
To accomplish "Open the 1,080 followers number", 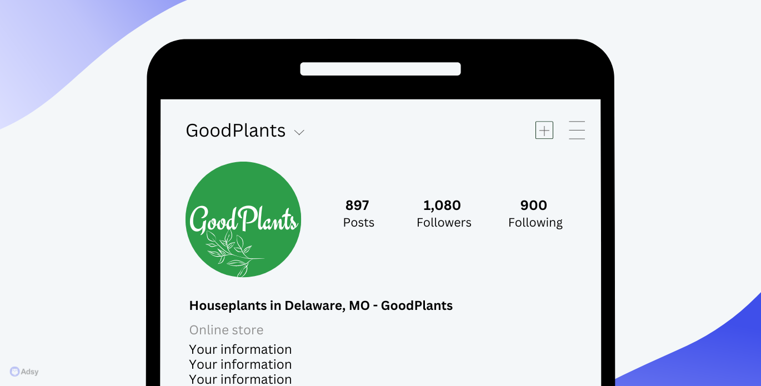I will pyautogui.click(x=442, y=205).
